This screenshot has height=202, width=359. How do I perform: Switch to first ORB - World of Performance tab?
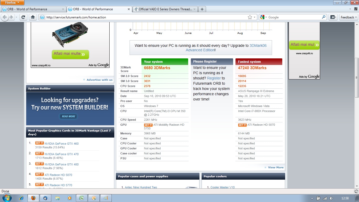(x=33, y=9)
